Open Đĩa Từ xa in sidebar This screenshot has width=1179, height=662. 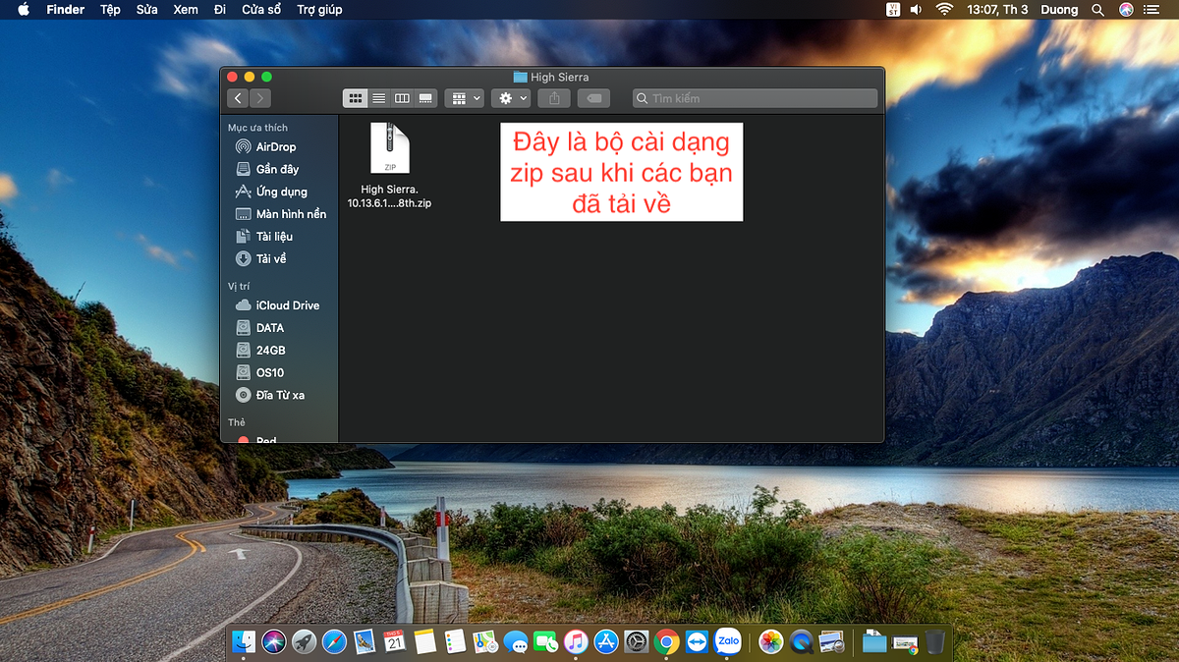(x=270, y=395)
